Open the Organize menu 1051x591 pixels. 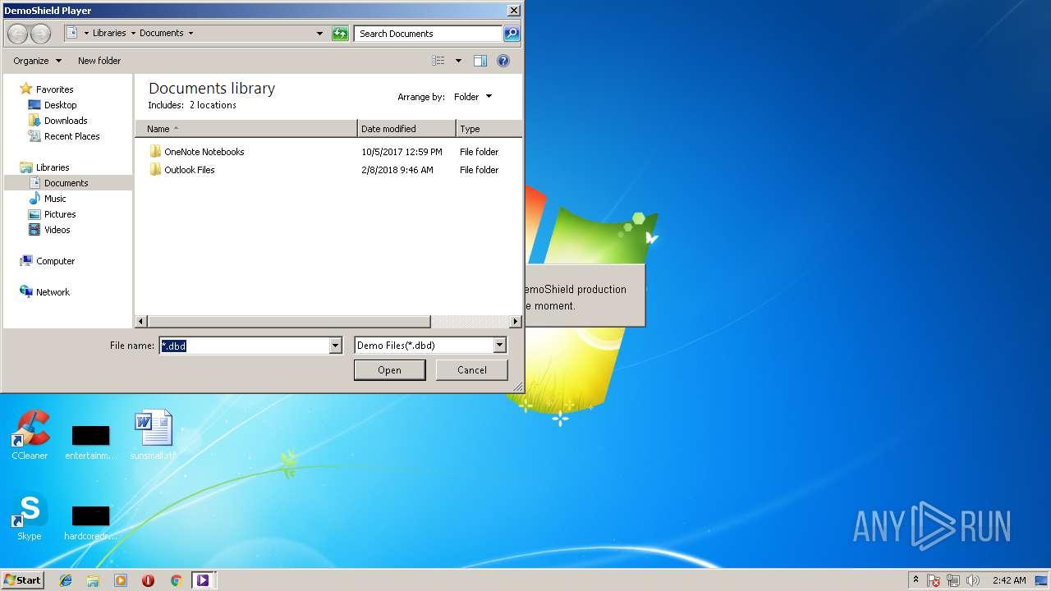pos(37,61)
